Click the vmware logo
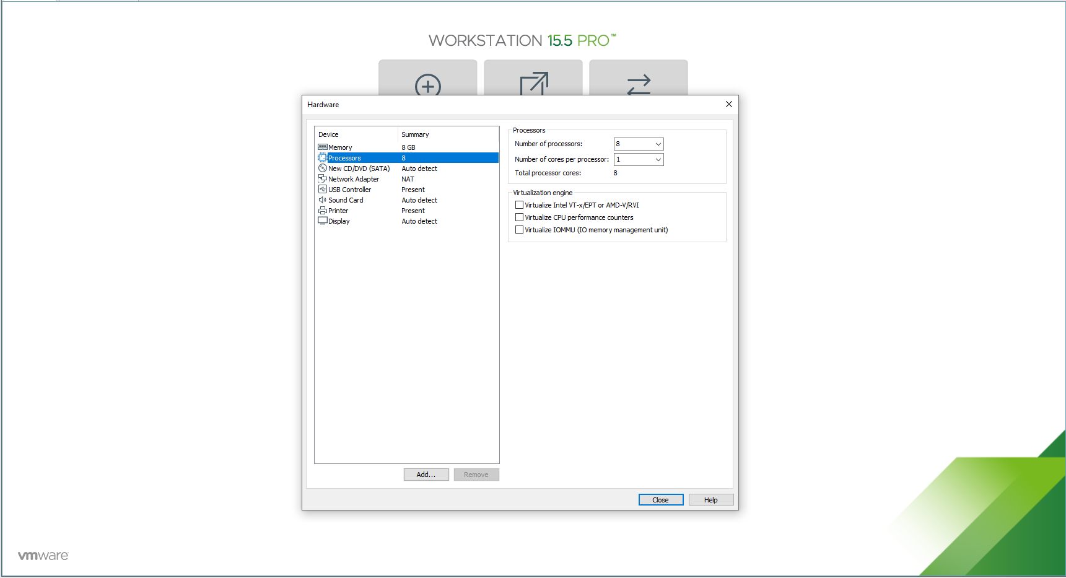 coord(43,556)
